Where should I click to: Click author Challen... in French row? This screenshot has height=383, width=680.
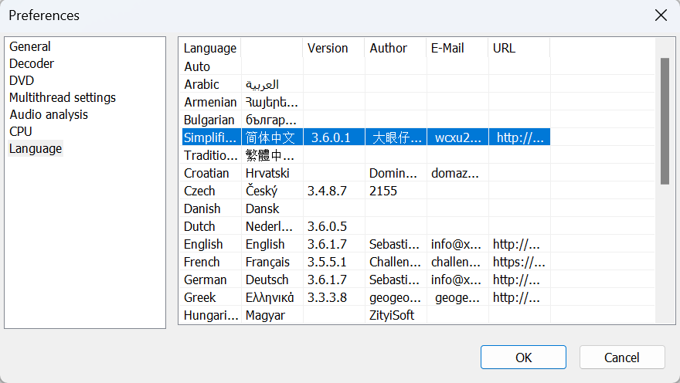coord(395,262)
